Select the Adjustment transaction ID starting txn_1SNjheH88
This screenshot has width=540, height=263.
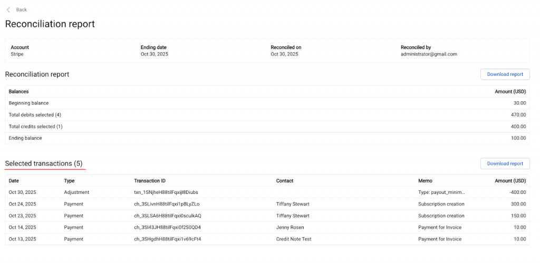click(166, 192)
